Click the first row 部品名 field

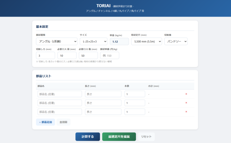tap(60, 94)
